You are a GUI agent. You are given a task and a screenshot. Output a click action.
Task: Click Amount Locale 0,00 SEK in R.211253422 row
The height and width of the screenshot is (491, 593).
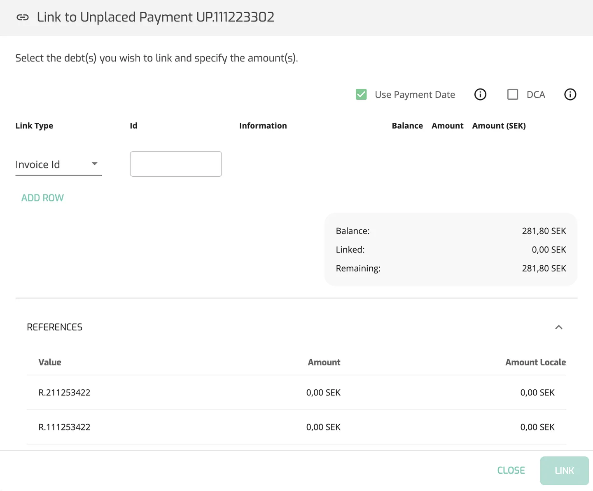coord(537,393)
